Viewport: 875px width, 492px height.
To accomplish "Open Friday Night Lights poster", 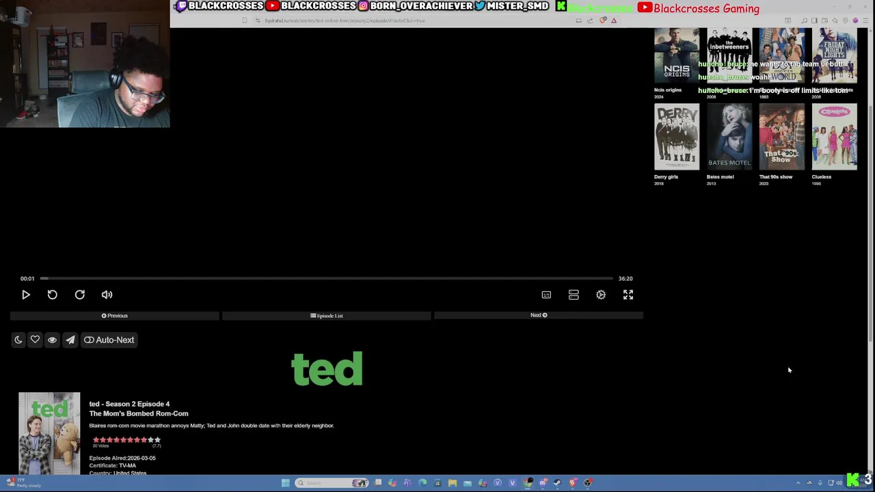I will click(834, 55).
